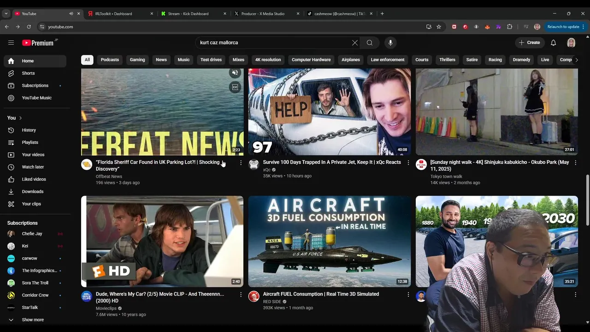Switch to Stream - Kick Dashboard tab
This screenshot has width=590, height=332.
tap(194, 13)
